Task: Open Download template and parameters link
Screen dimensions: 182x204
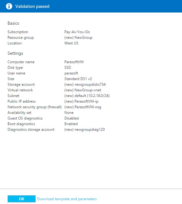Action: [67, 199]
